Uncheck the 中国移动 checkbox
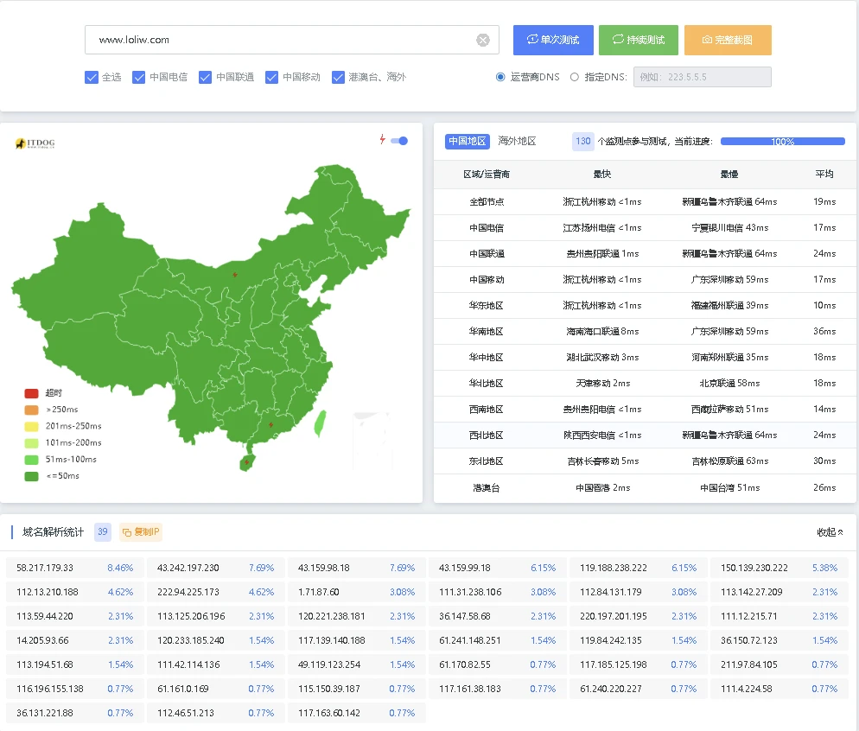This screenshot has width=859, height=731. pos(271,77)
